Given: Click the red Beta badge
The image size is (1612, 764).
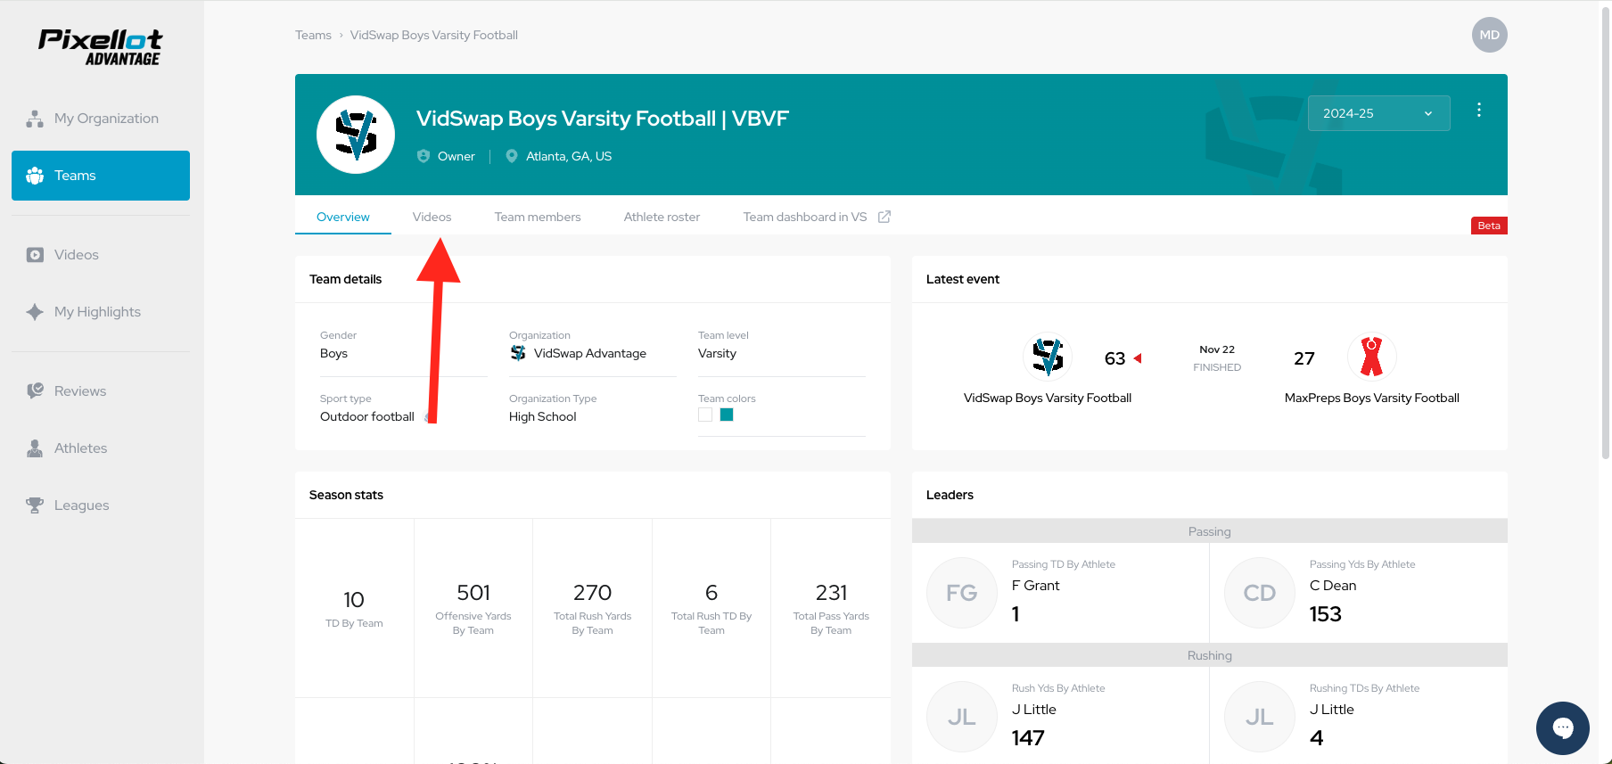Looking at the screenshot, I should coord(1489,226).
